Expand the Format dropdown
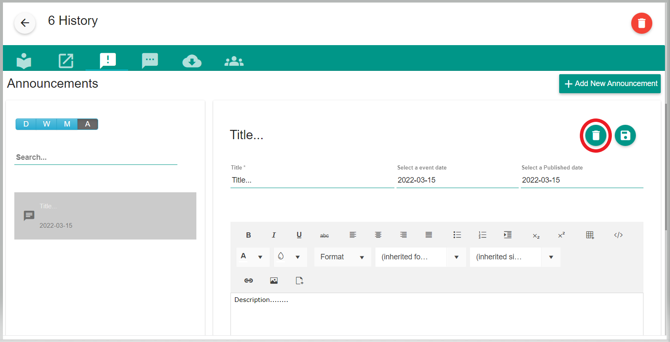The image size is (670, 342). click(342, 257)
